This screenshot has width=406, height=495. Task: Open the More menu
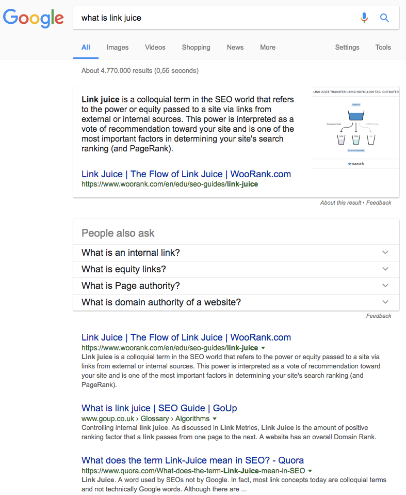click(x=267, y=47)
